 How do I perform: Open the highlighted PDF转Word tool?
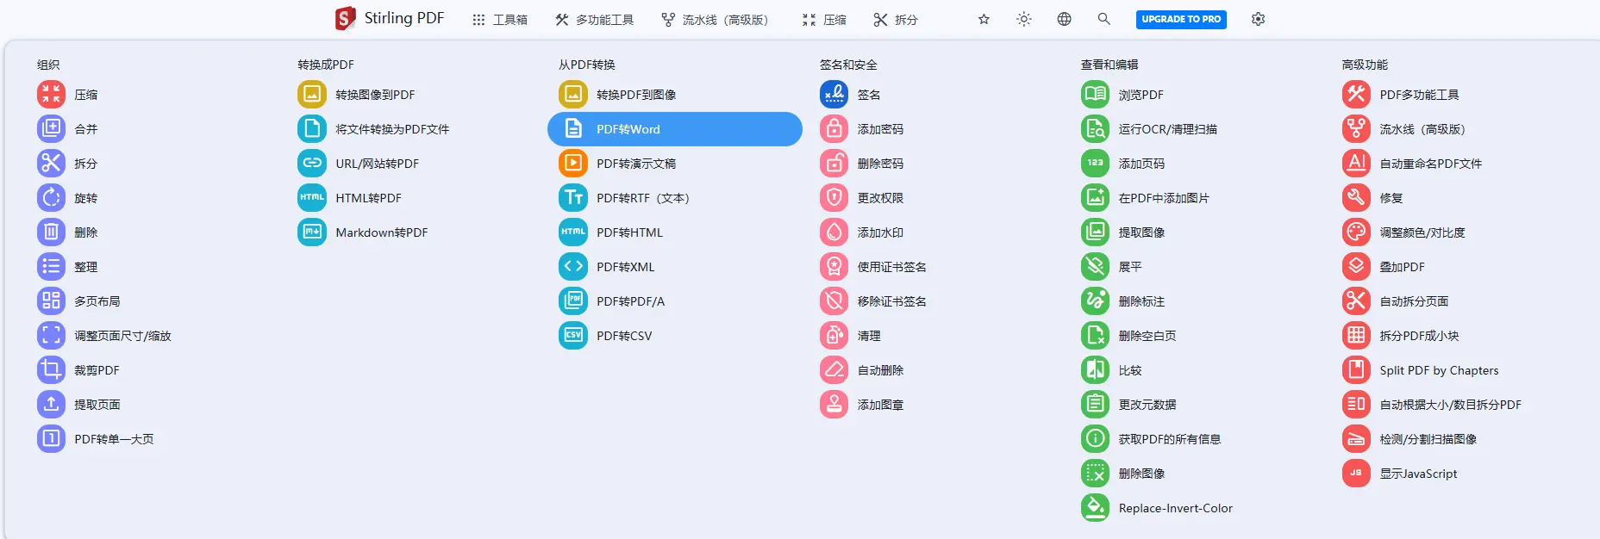tap(675, 129)
